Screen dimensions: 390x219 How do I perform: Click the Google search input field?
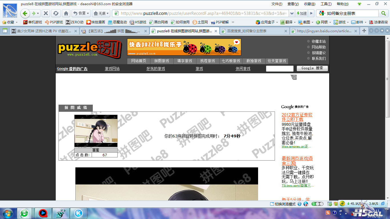[x=280, y=68]
